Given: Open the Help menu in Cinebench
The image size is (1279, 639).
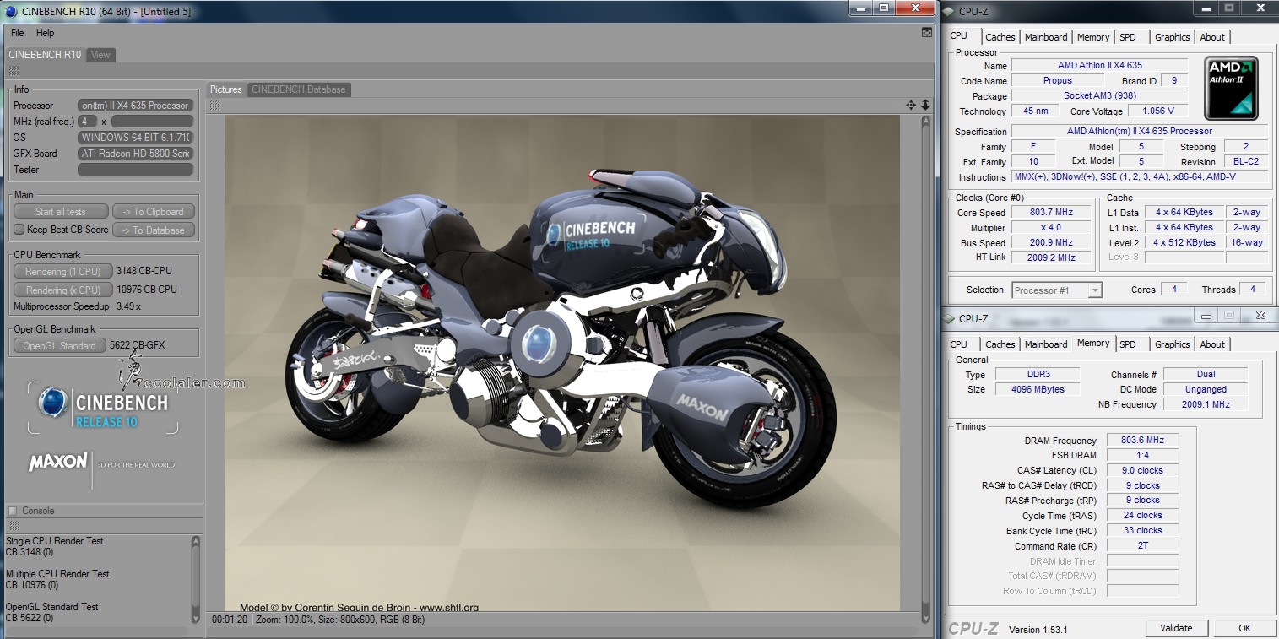Looking at the screenshot, I should point(46,33).
